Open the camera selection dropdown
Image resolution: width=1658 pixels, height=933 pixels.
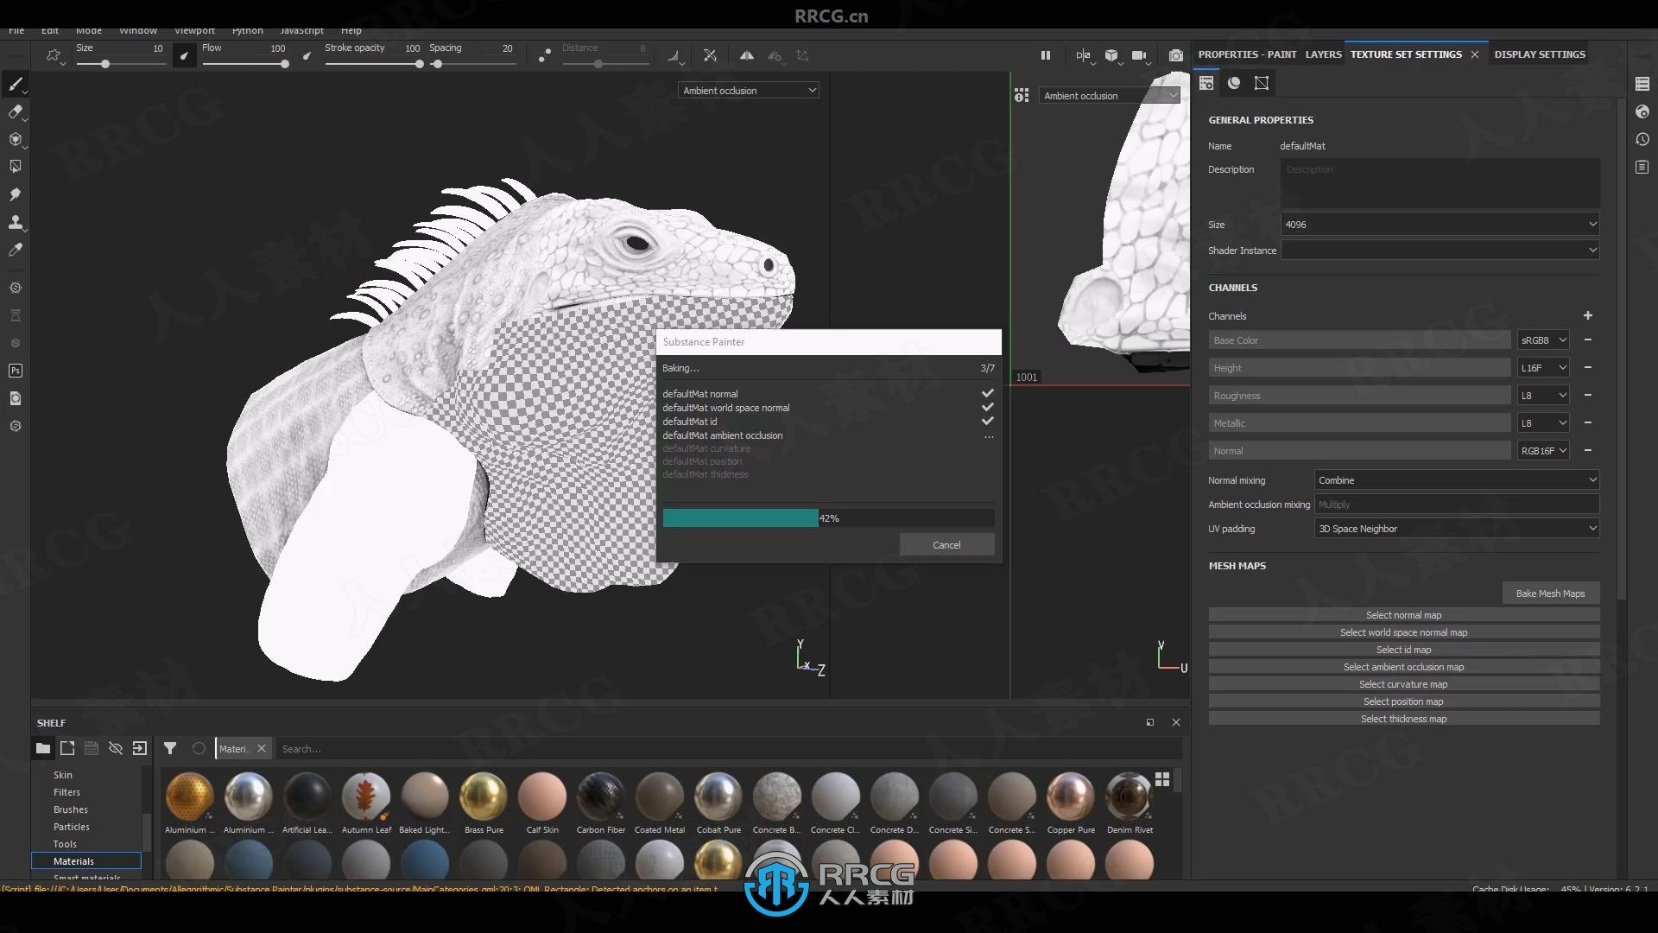[1141, 56]
